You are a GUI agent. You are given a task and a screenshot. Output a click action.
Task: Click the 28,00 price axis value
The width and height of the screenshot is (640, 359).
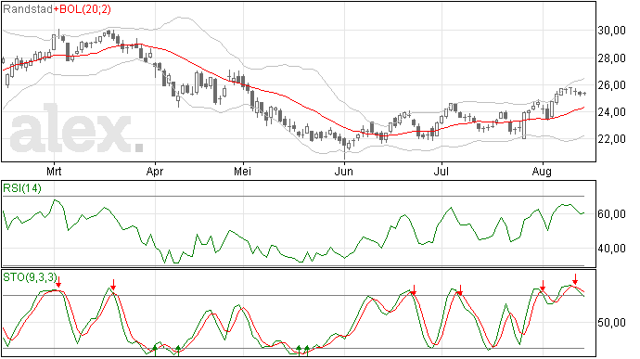click(x=612, y=58)
